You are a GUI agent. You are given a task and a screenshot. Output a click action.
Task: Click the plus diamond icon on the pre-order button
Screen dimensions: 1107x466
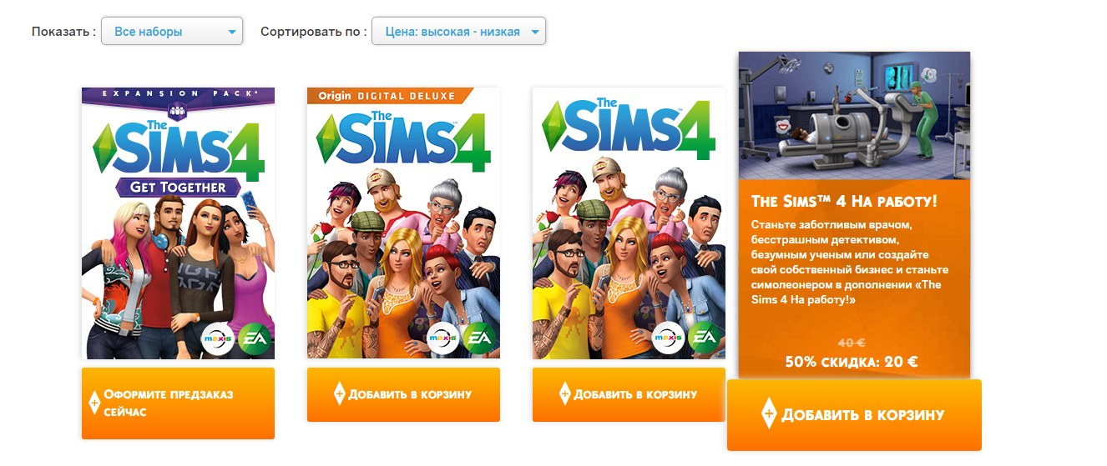tap(94, 402)
